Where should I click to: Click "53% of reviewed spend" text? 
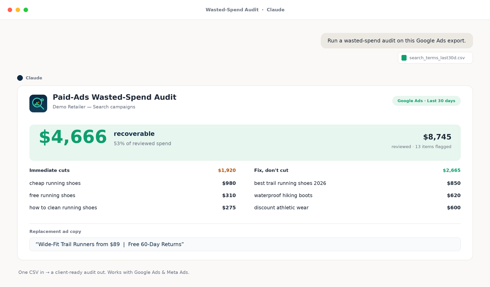click(142, 143)
